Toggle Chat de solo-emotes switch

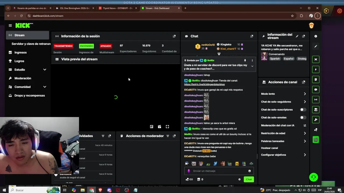[303, 117]
